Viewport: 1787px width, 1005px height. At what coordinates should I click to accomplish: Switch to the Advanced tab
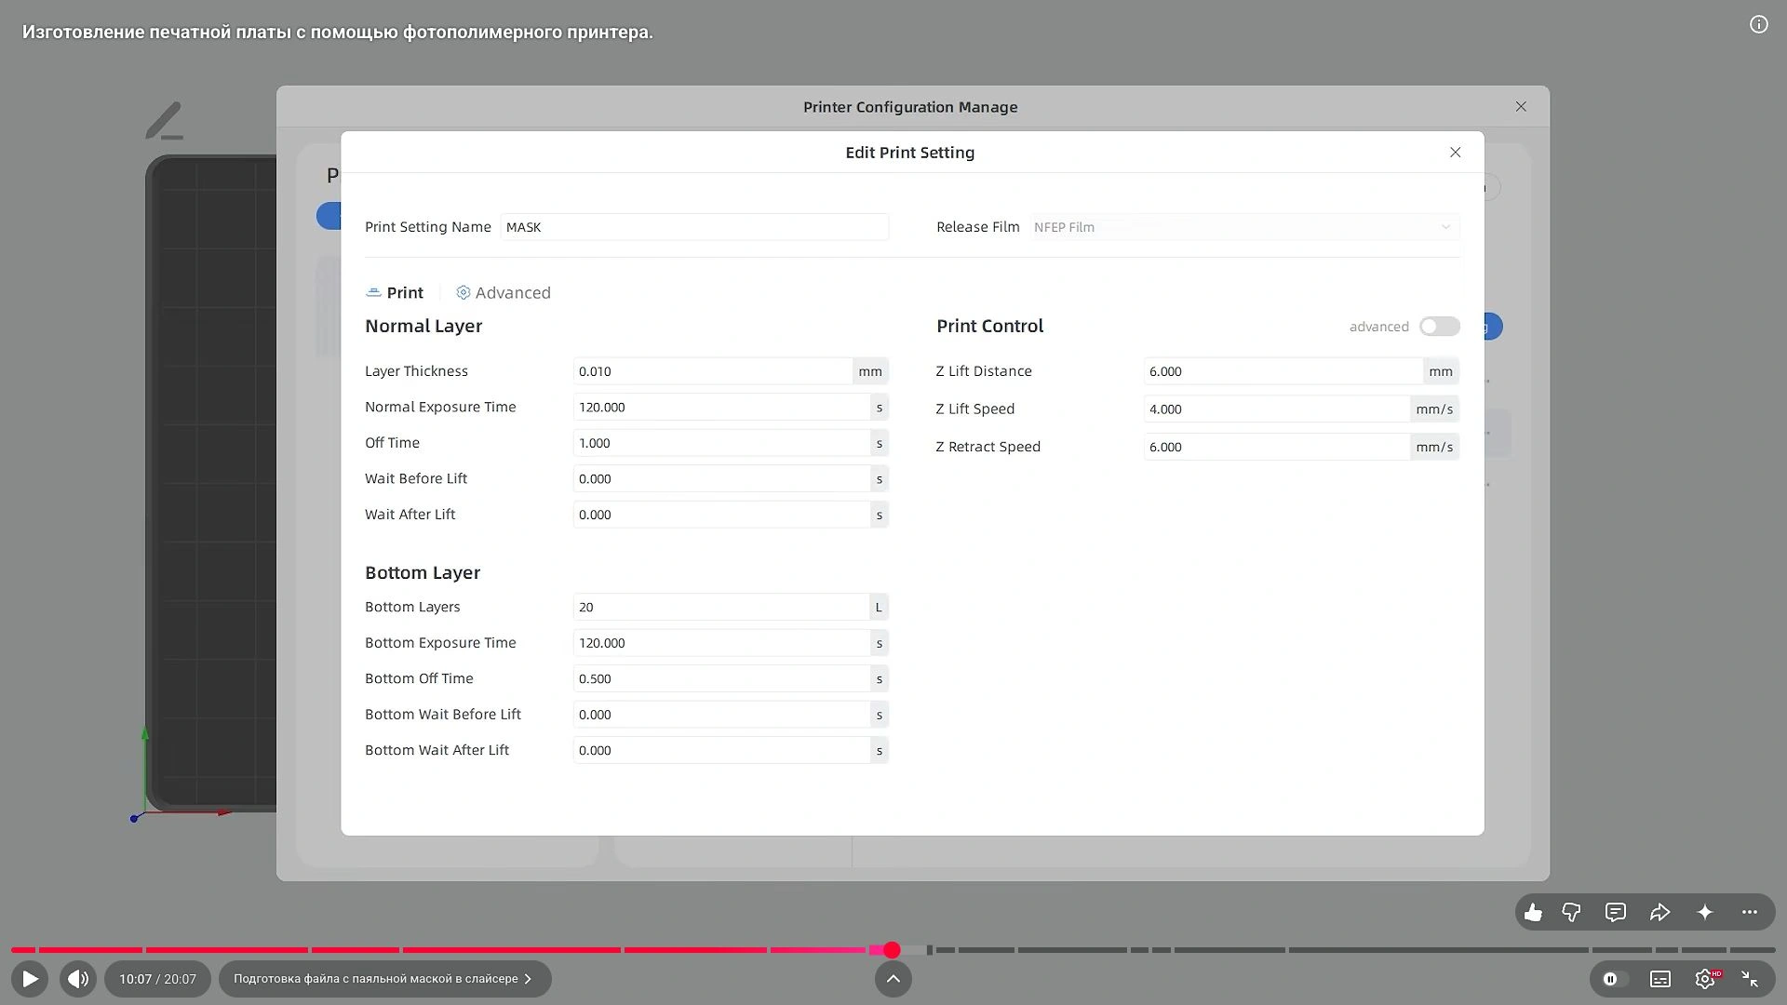(504, 293)
